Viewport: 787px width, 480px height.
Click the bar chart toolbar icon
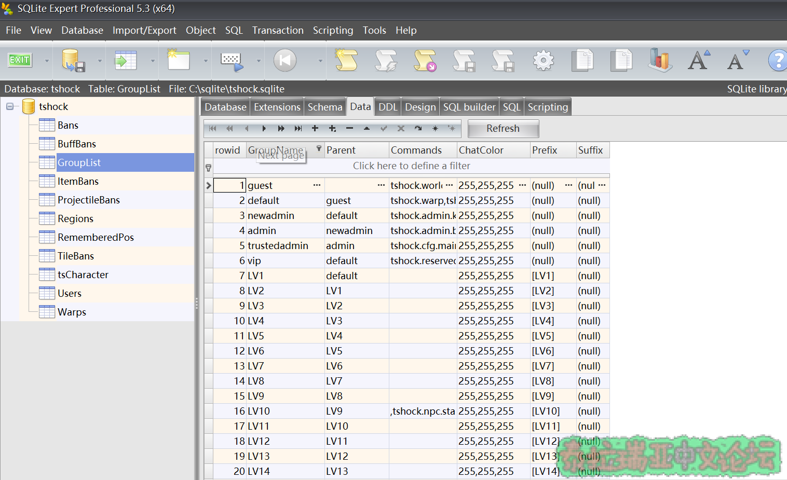(660, 60)
